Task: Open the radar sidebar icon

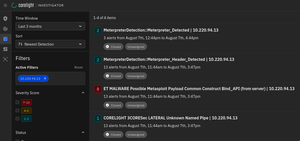Action: click(x=5, y=29)
